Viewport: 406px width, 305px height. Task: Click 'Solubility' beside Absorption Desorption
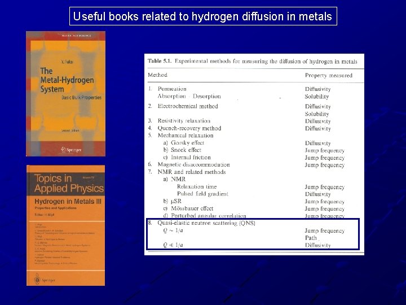tap(317, 97)
